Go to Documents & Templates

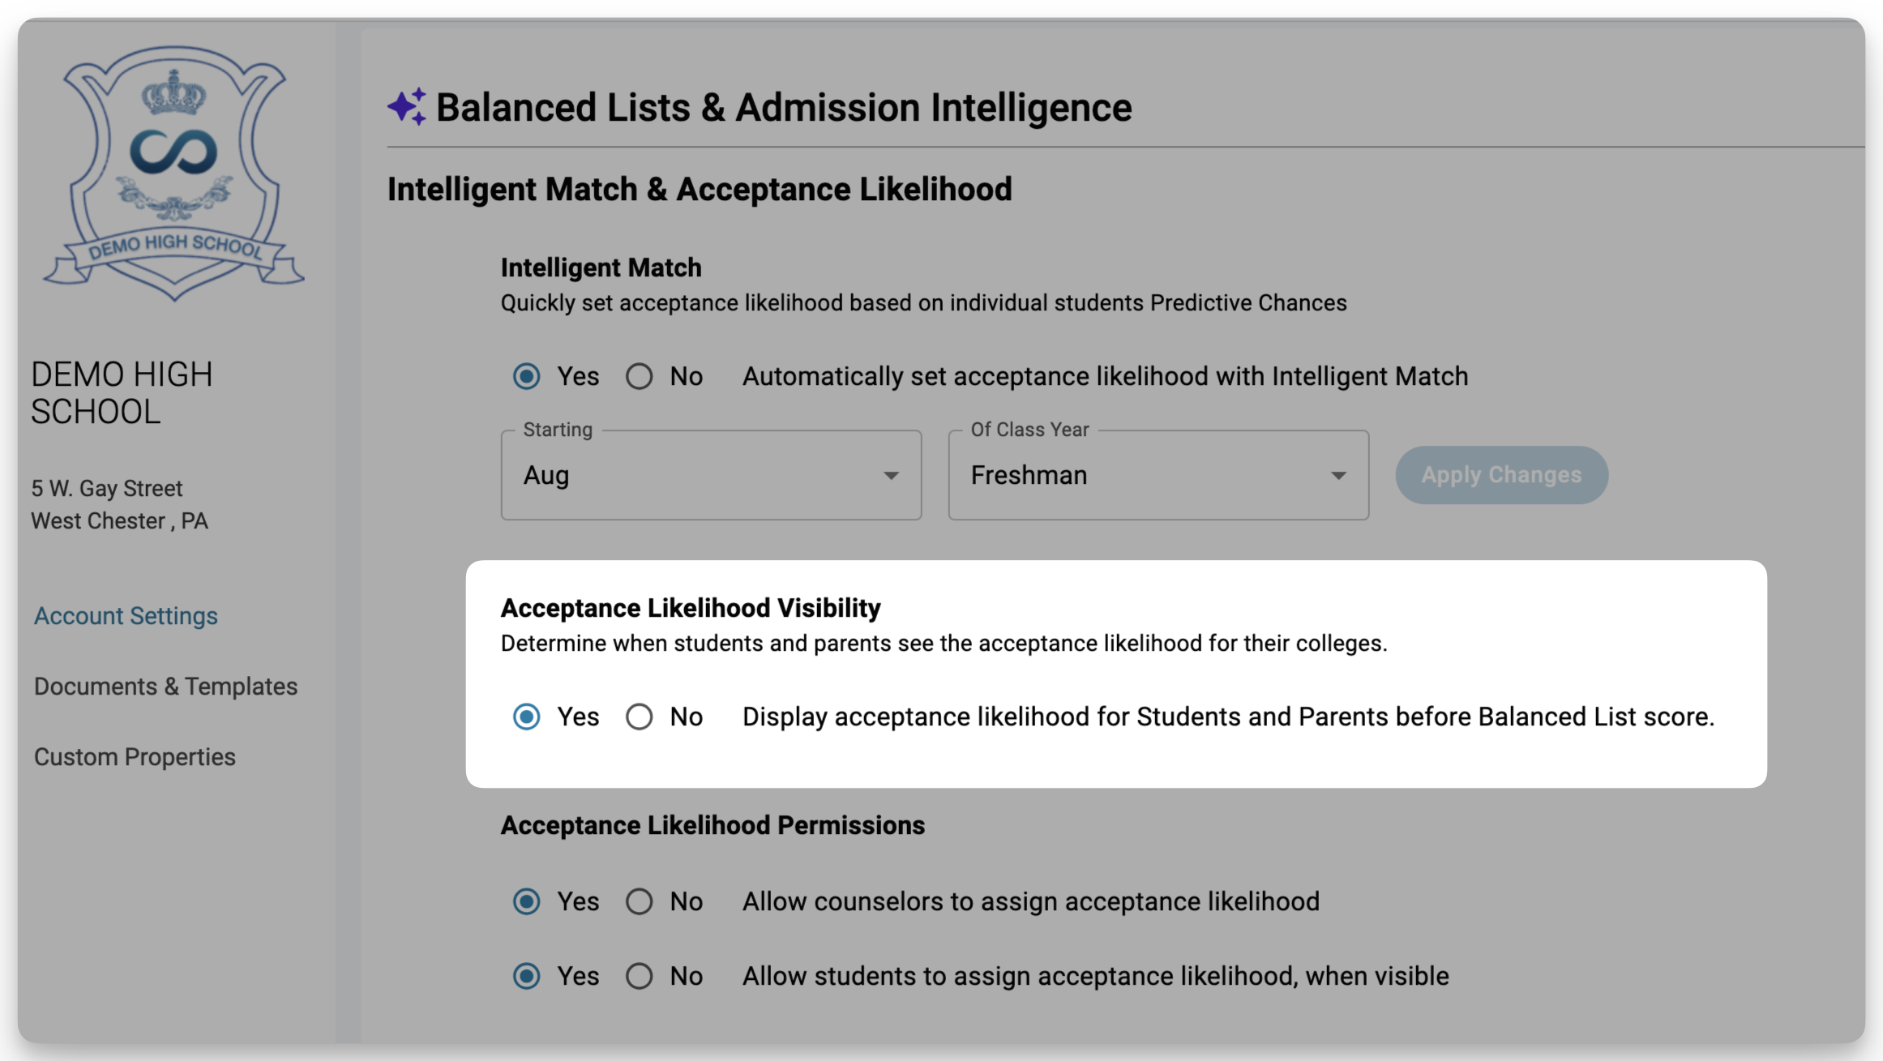[165, 687]
